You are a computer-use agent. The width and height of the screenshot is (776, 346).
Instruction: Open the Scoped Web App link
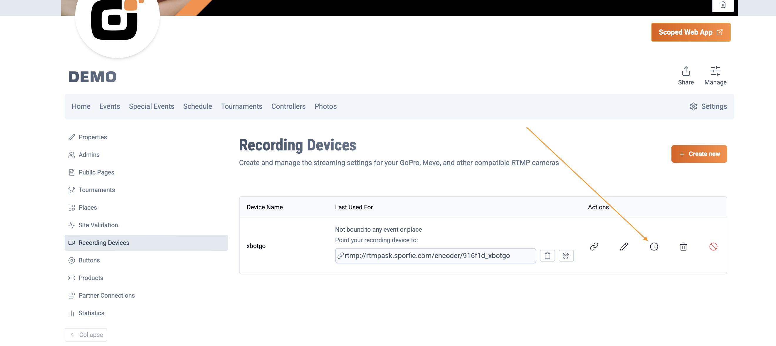click(691, 32)
